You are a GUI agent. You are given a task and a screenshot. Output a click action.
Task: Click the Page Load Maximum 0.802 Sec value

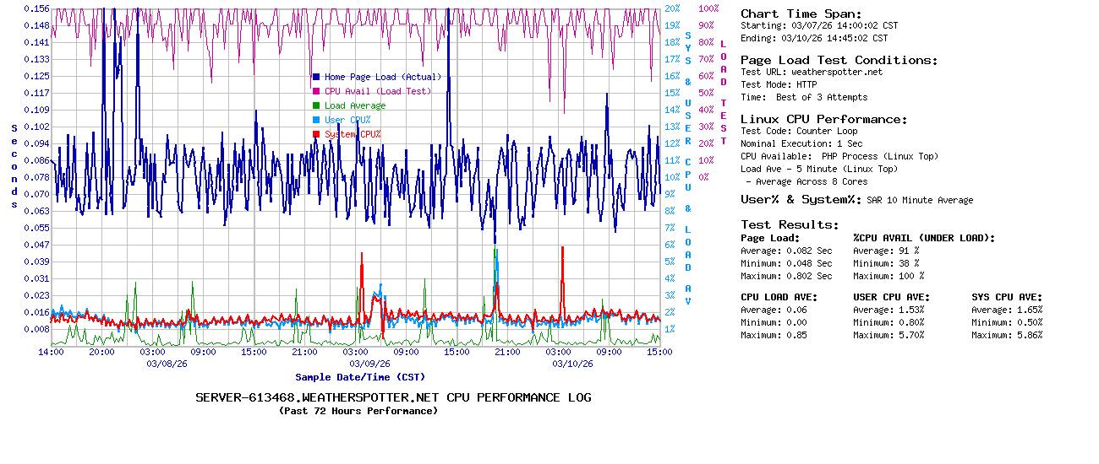point(809,276)
